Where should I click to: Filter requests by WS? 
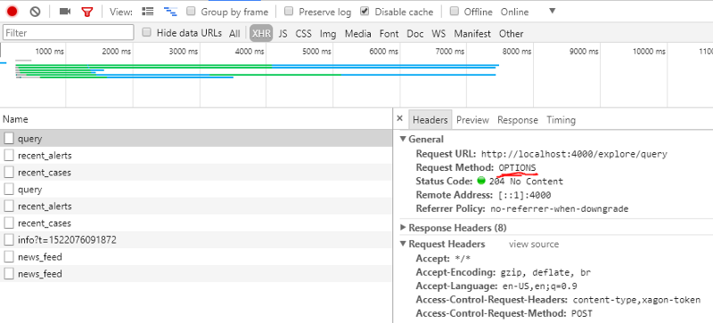click(x=438, y=34)
